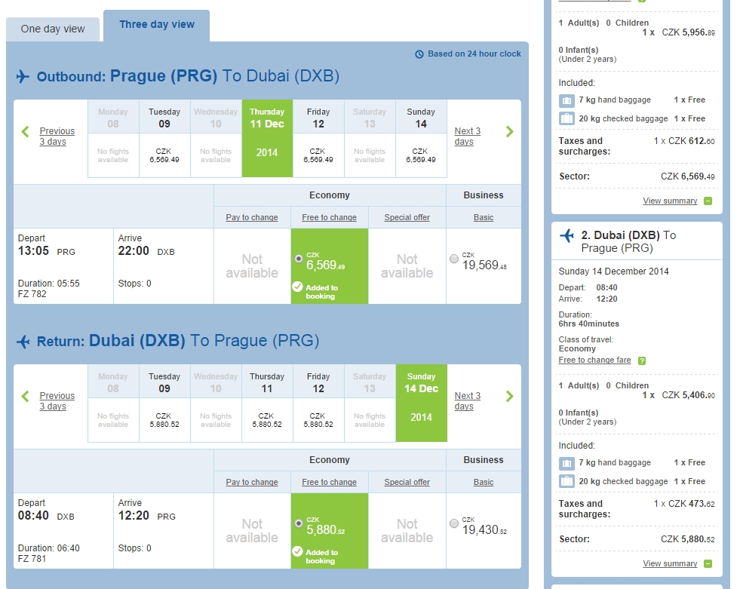Image resolution: width=737 pixels, height=589 pixels.
Task: Click the outbound previous days left arrow
Action: [x=26, y=132]
